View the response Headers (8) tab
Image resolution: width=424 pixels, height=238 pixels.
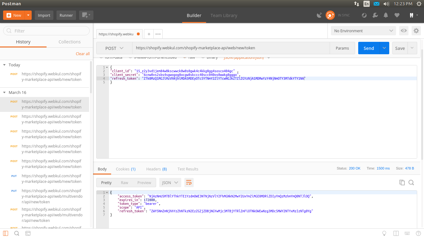click(156, 169)
